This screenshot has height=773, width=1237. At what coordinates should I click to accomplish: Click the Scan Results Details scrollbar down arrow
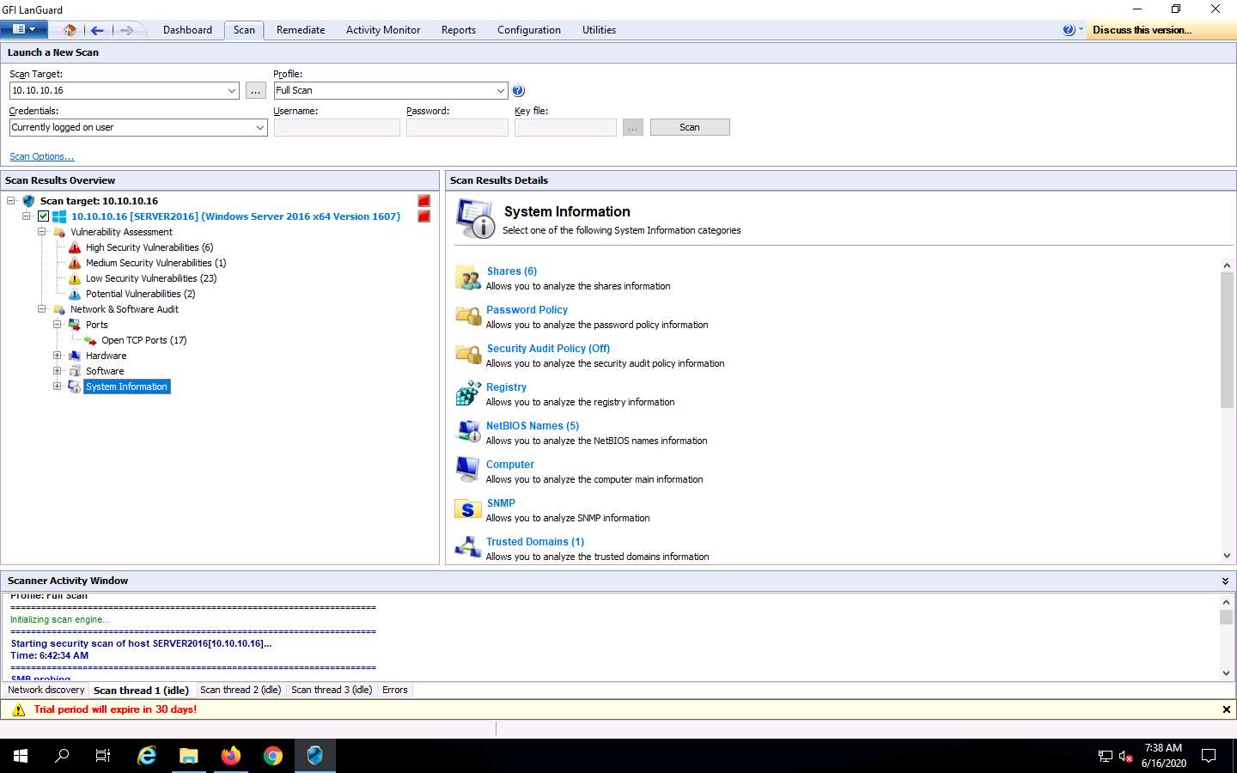point(1227,556)
